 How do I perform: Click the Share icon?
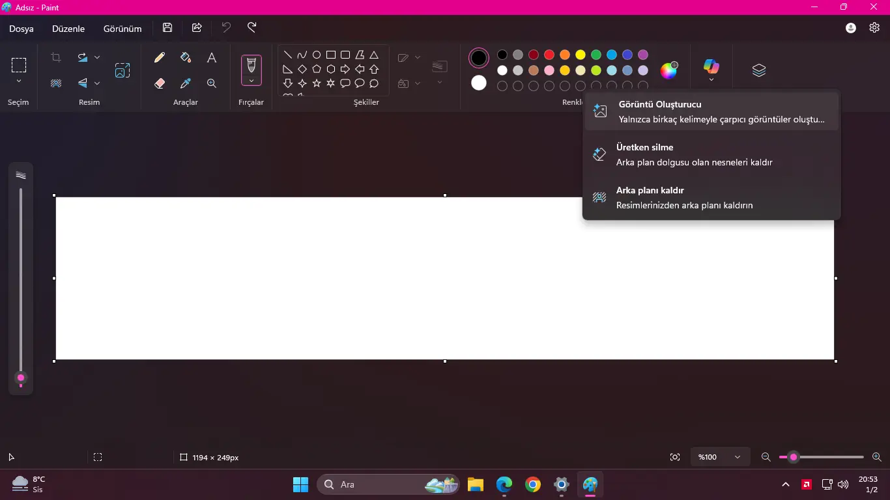click(x=197, y=27)
